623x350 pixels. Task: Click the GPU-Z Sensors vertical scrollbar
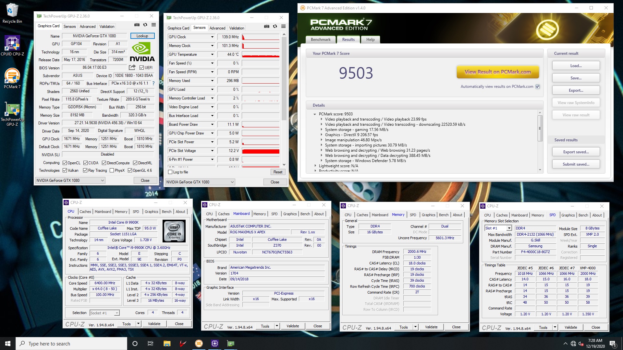coord(284,78)
